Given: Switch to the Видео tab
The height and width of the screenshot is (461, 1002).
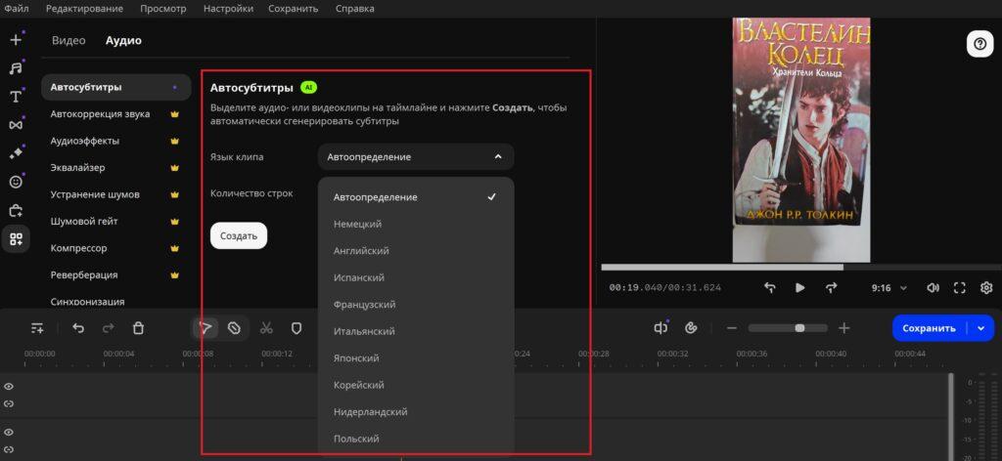Looking at the screenshot, I should [68, 40].
